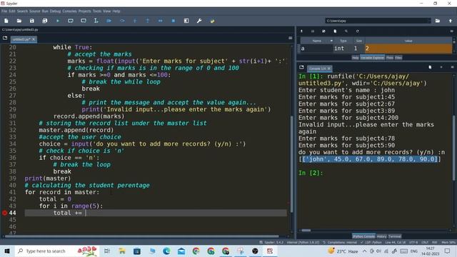
Task: Stop debugging square icon
Action: [173, 21]
